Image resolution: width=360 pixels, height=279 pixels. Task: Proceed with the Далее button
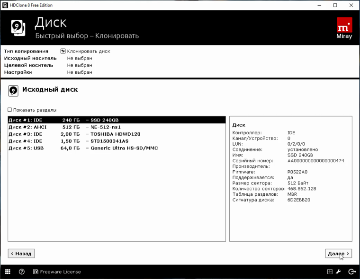click(338, 253)
